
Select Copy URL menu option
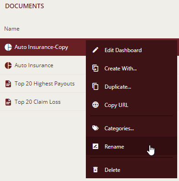(132, 105)
